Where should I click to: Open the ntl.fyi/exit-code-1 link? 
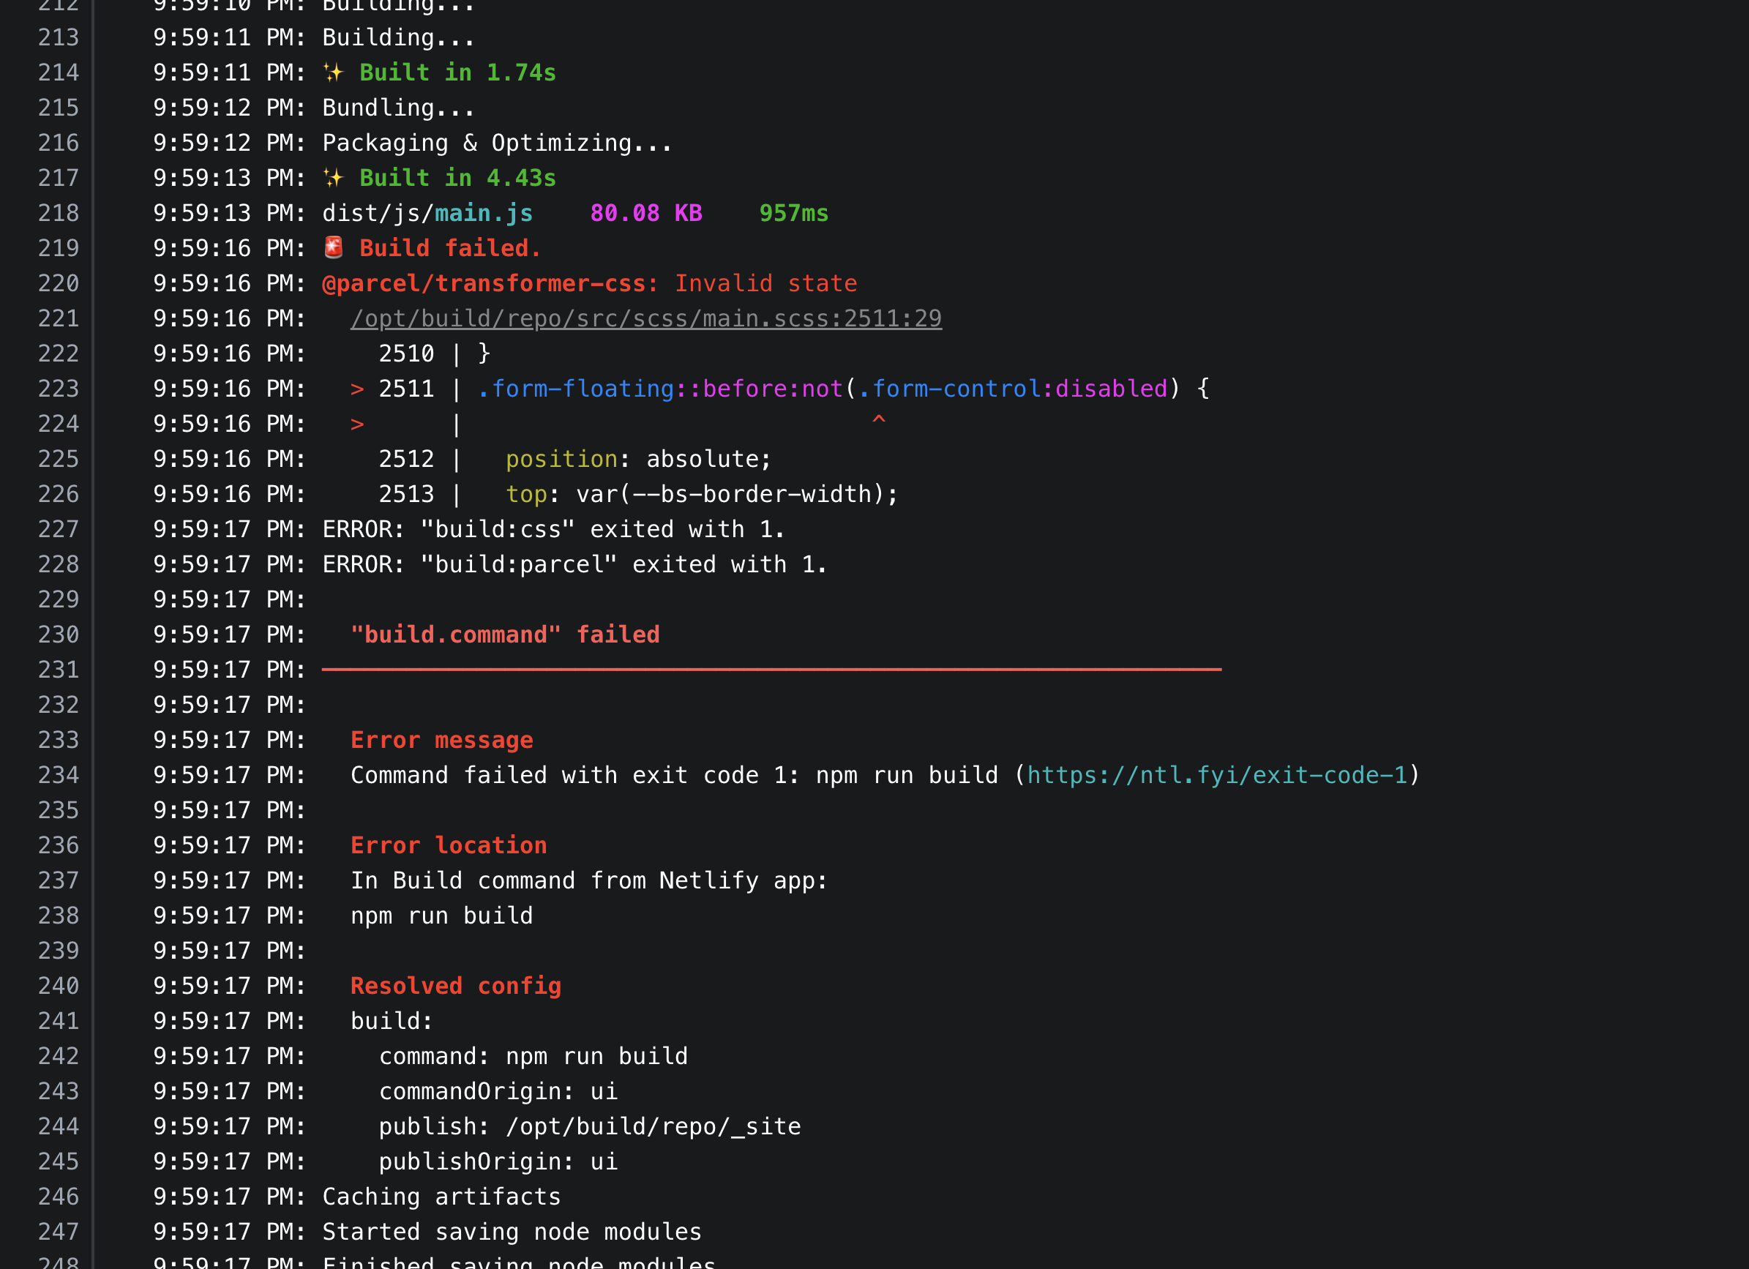pyautogui.click(x=1218, y=774)
